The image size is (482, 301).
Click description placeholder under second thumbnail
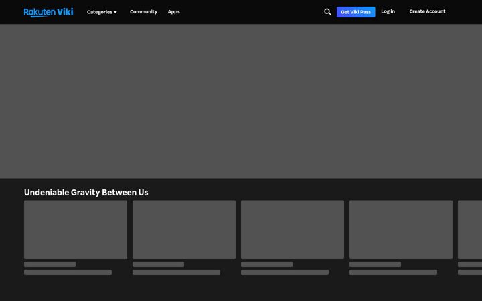pos(177,272)
